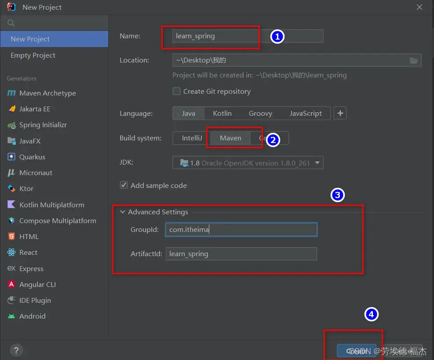Image resolution: width=434 pixels, height=360 pixels.
Task: Select the Android generator icon
Action: pos(11,316)
